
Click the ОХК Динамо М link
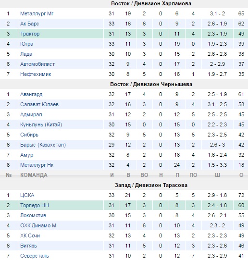pyautogui.click(x=38, y=225)
